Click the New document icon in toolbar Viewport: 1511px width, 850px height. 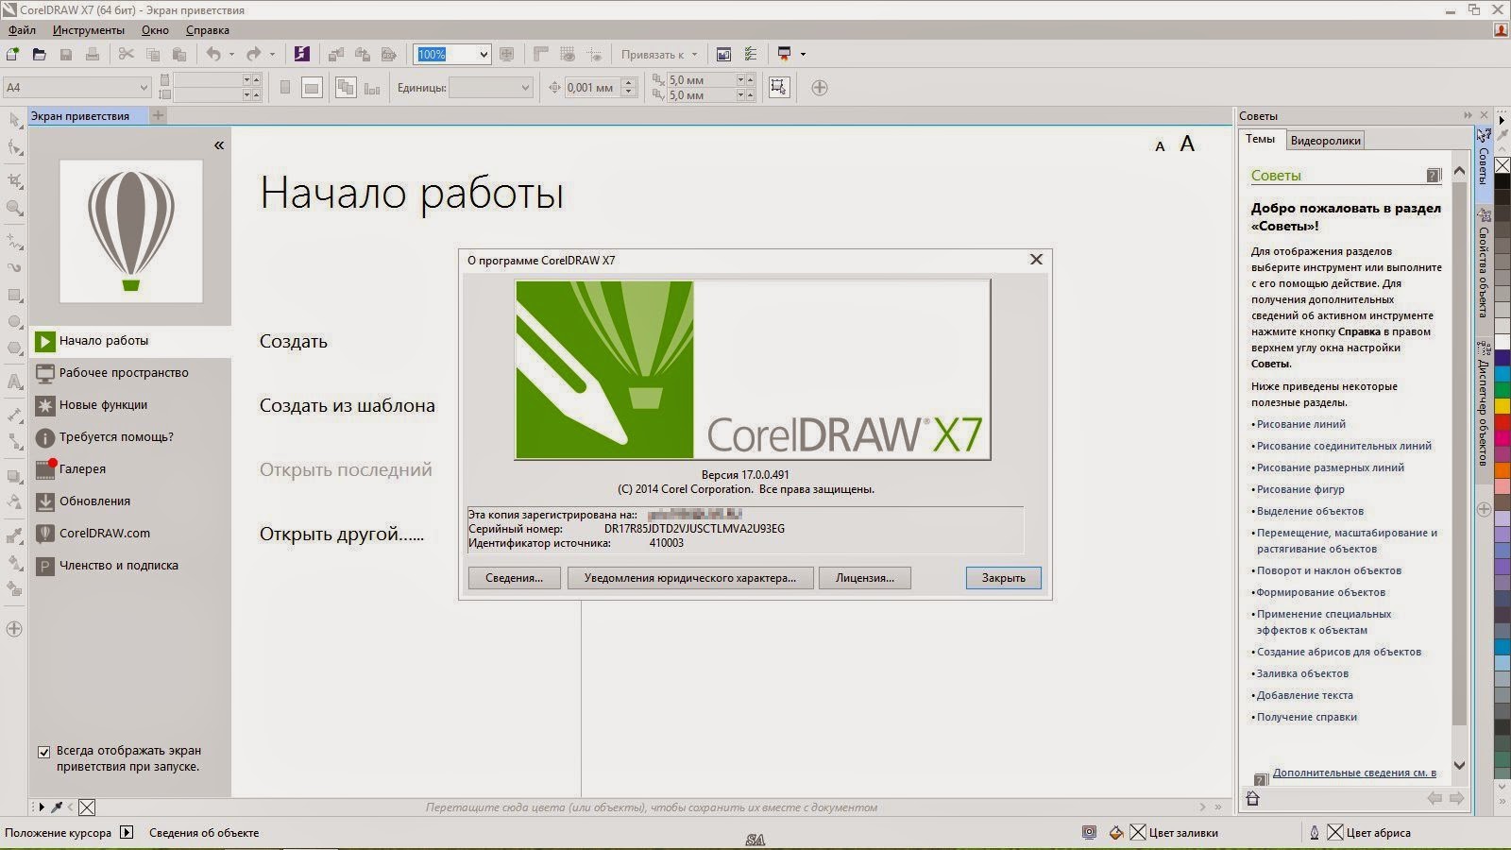point(13,55)
